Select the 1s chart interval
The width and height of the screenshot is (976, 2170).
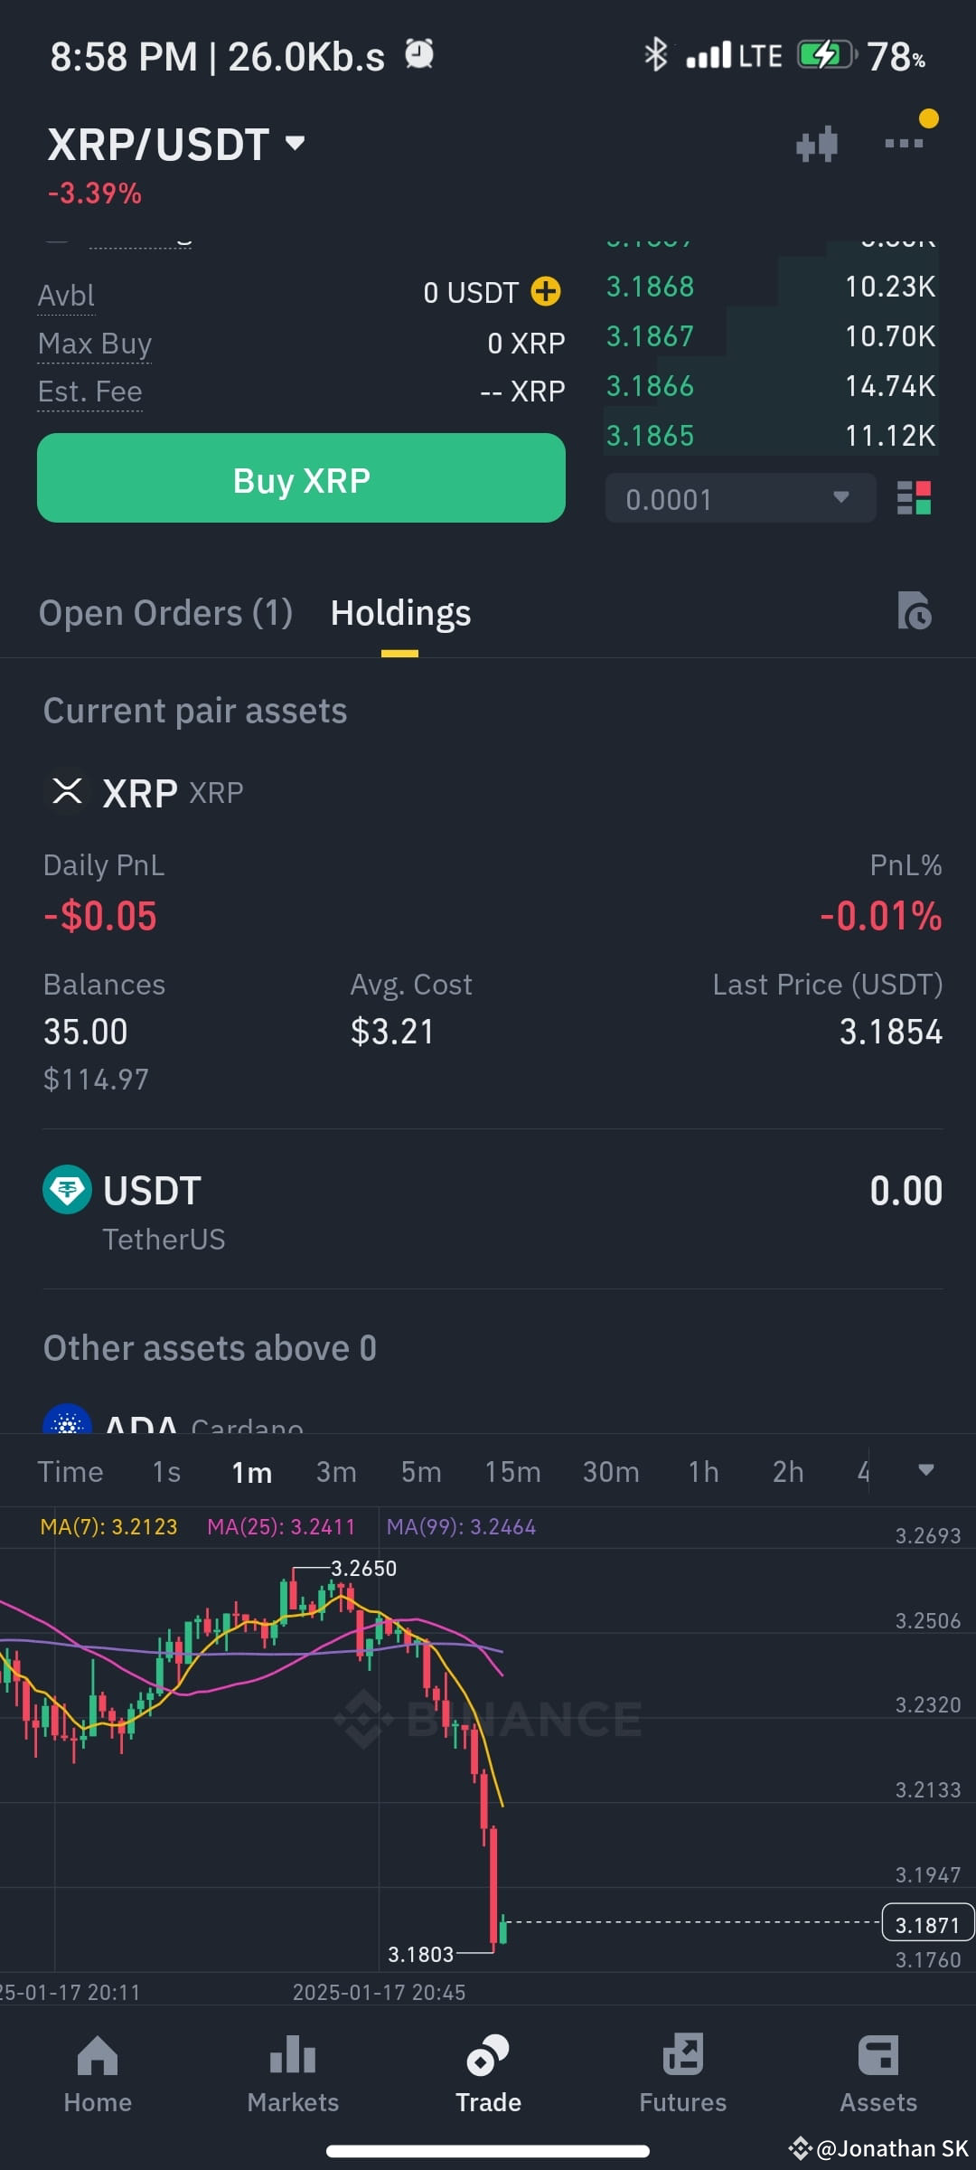pyautogui.click(x=166, y=1472)
